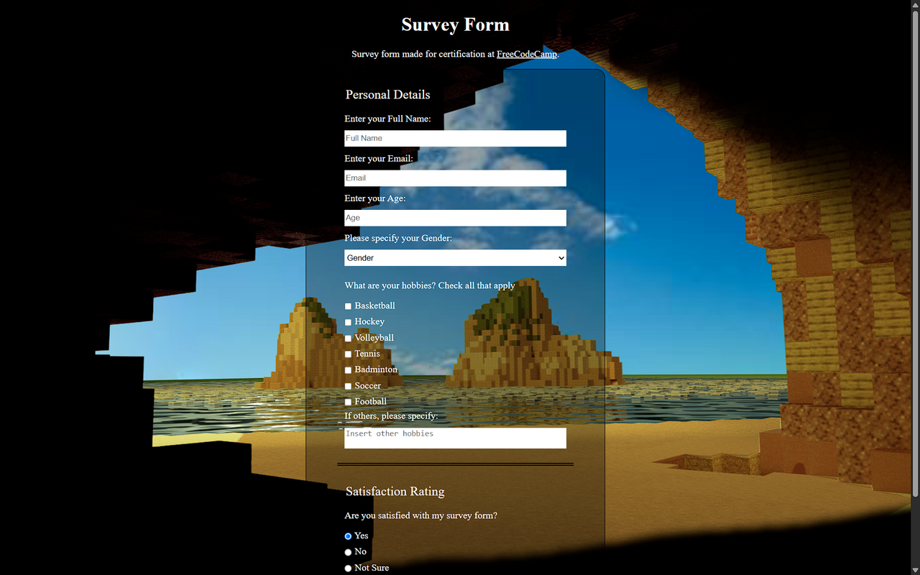Open the FreeCodeCamp link
Screen dimensions: 920x575
point(527,54)
